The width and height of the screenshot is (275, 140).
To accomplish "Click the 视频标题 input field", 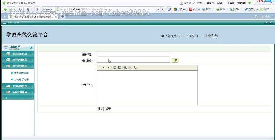I will click(134, 54).
